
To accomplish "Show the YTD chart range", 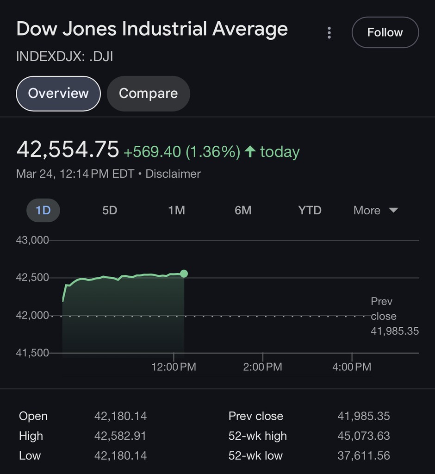I will 310,211.
